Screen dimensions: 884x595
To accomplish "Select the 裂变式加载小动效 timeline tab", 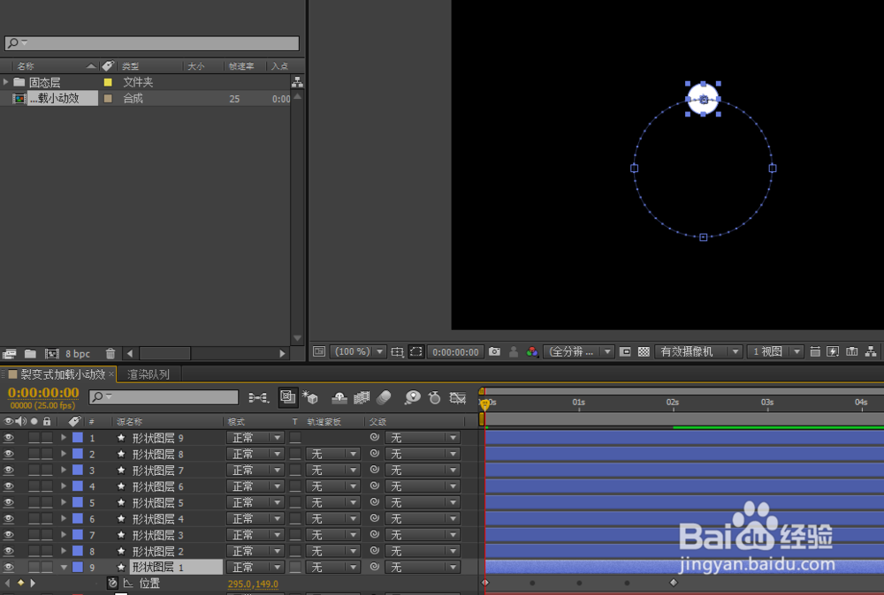I will 63,374.
